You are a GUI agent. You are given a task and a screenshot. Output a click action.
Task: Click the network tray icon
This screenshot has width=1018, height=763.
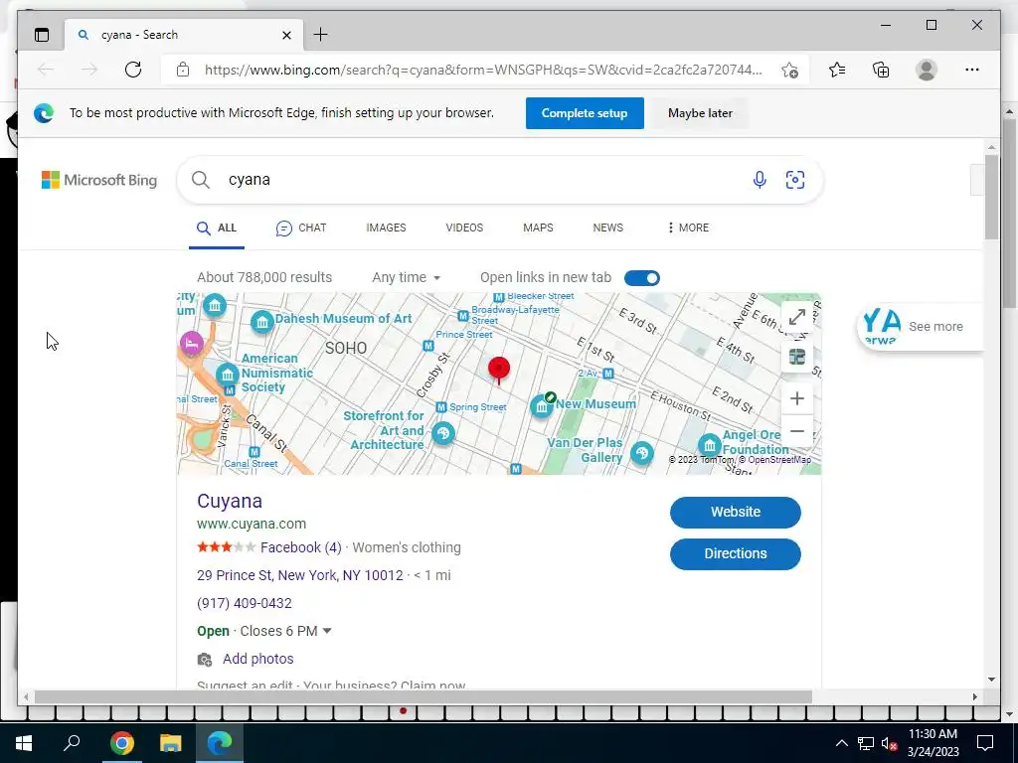866,743
